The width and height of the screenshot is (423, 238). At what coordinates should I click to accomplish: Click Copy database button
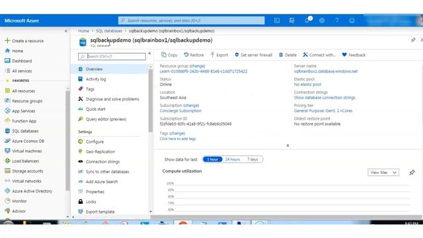[x=169, y=55]
